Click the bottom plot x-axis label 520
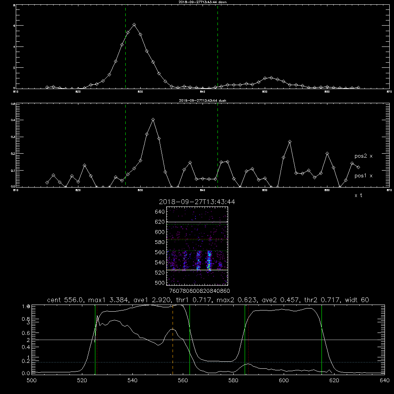This screenshot has width=394, height=394. pyautogui.click(x=82, y=381)
